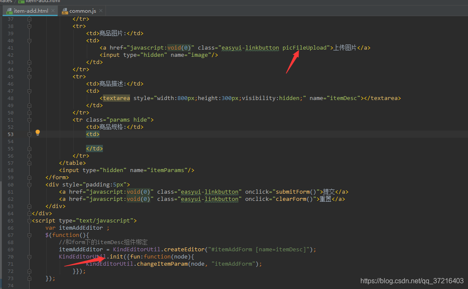Image resolution: width=468 pixels, height=289 pixels.
Task: Click the "#itemAddForm [name=itemDesc]" selector string
Action: (258, 250)
